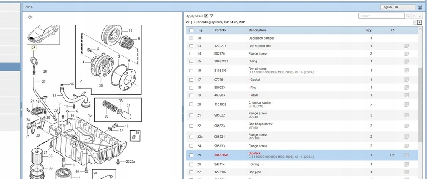
Task: Click the filter funnel icon
Action: point(212,16)
